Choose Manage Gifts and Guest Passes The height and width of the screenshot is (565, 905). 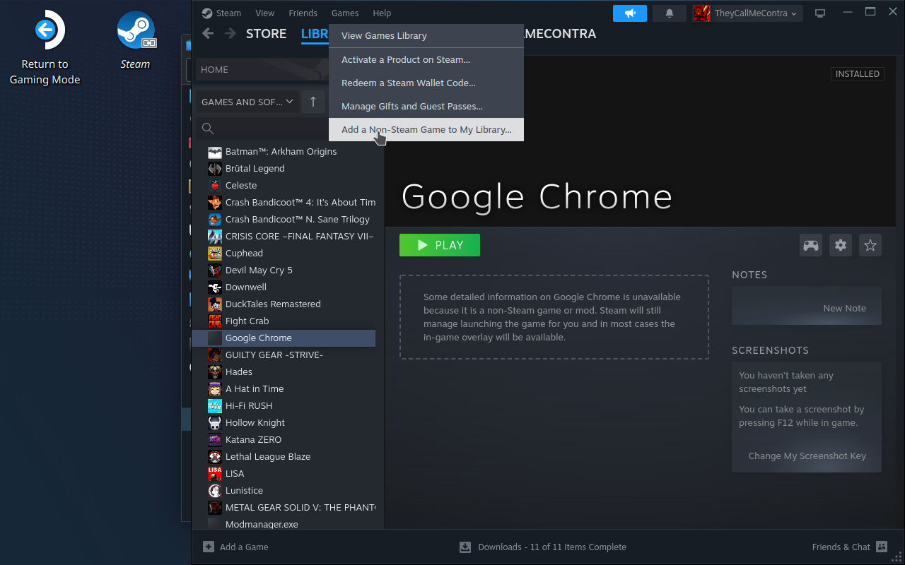point(426,106)
